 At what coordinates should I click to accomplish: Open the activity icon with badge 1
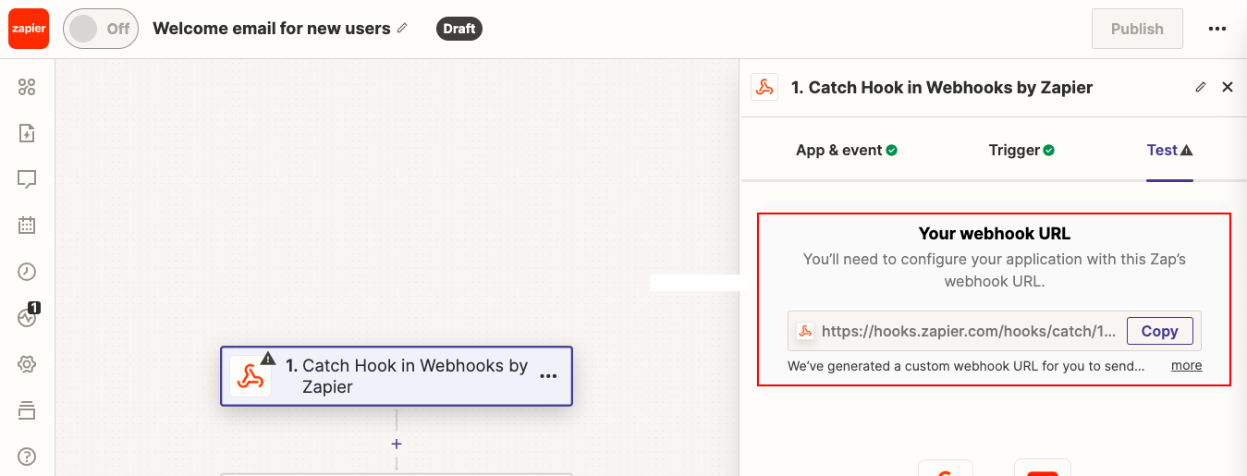coord(27,317)
